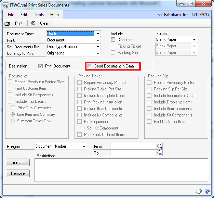Viewport: 214px width, 198px height.
Task: Check Include Tax Details
Action: click(10, 101)
